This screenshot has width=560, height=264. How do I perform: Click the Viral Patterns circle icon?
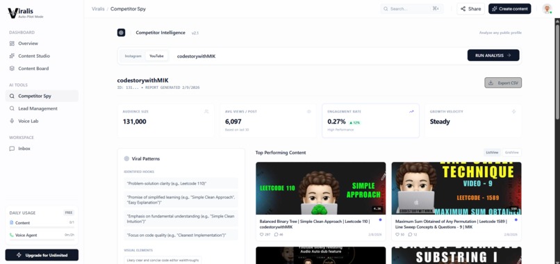[x=126, y=158]
